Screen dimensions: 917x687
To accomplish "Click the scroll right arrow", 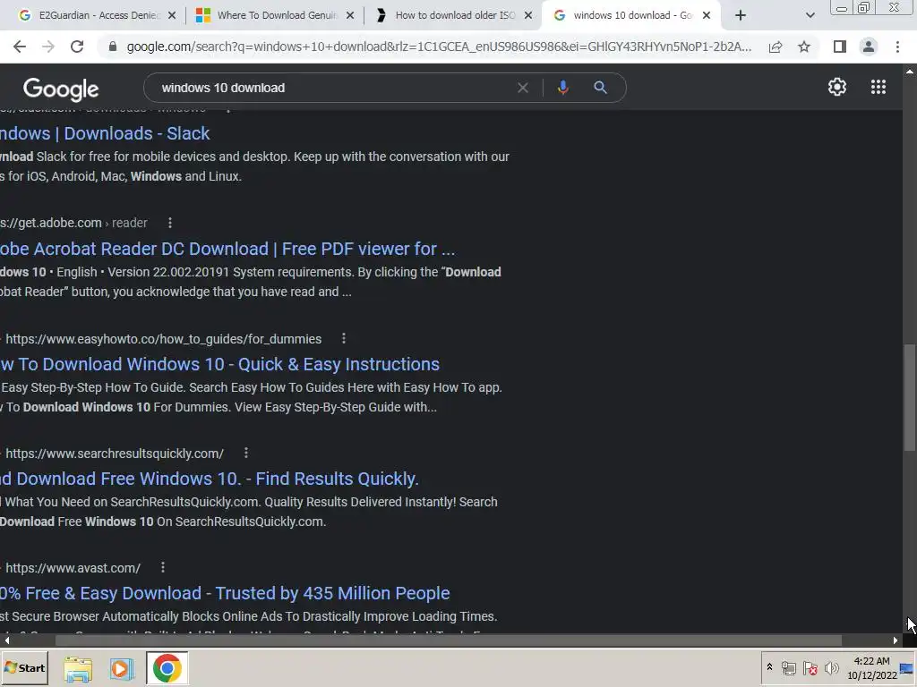I will [896, 640].
